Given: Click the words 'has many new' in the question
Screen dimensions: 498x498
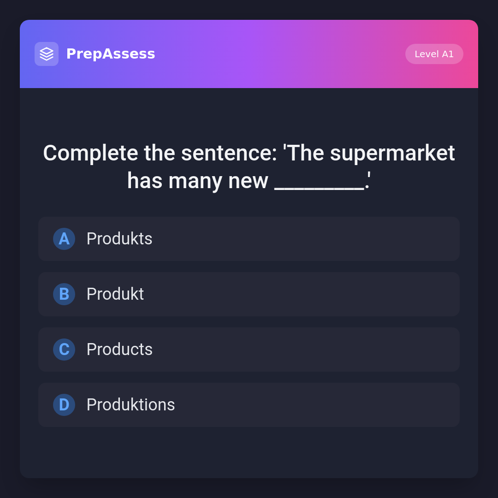Looking at the screenshot, I should point(197,181).
